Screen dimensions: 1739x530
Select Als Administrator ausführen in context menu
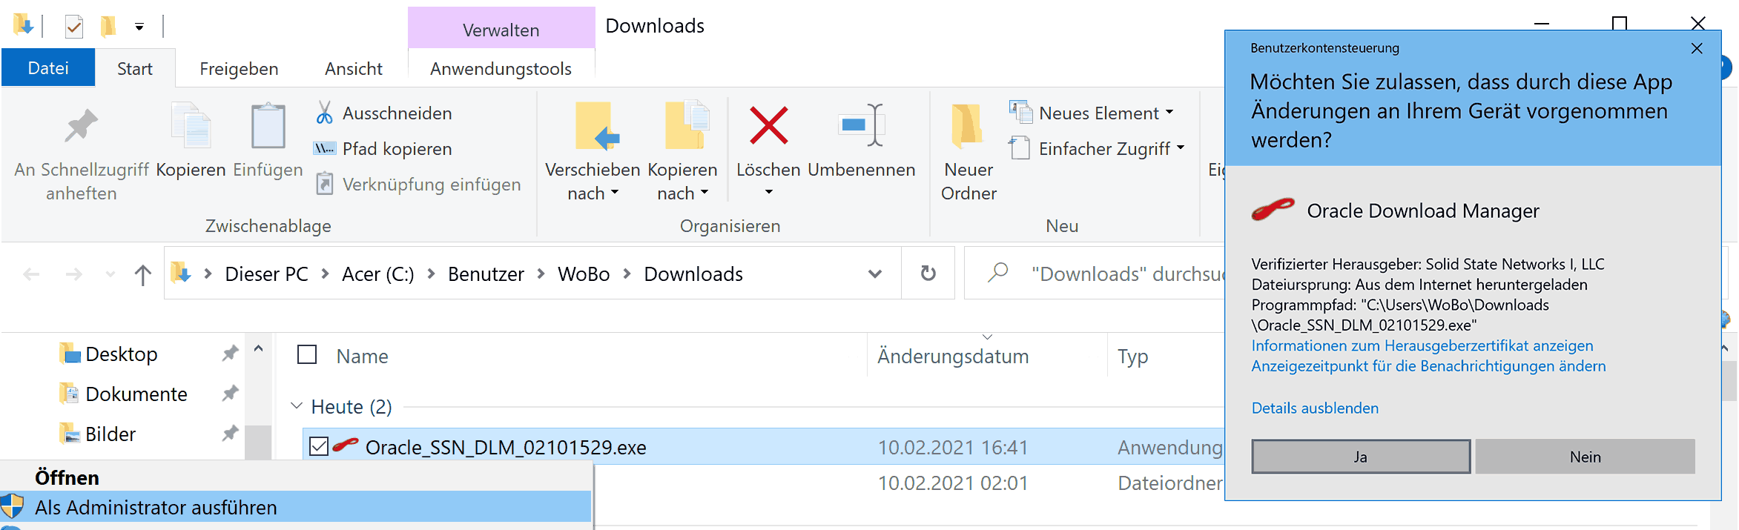coord(156,508)
